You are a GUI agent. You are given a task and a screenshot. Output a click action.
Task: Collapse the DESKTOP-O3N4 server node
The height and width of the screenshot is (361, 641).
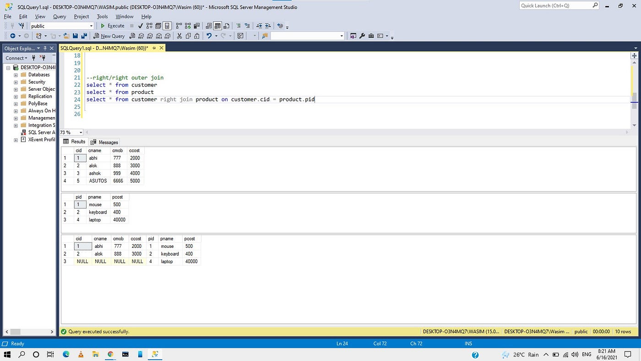click(x=8, y=67)
